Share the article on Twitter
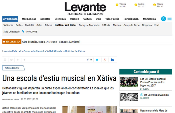 (x=97, y=60)
